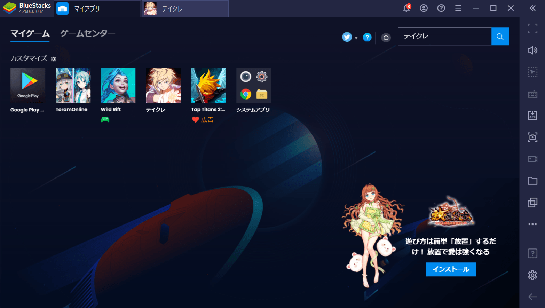This screenshot has height=308, width=545.
Task: Click the Twitter bird icon
Action: pos(347,37)
